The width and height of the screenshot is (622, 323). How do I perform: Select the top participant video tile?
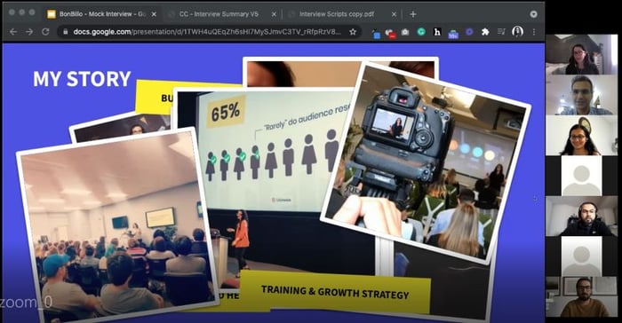[581, 54]
